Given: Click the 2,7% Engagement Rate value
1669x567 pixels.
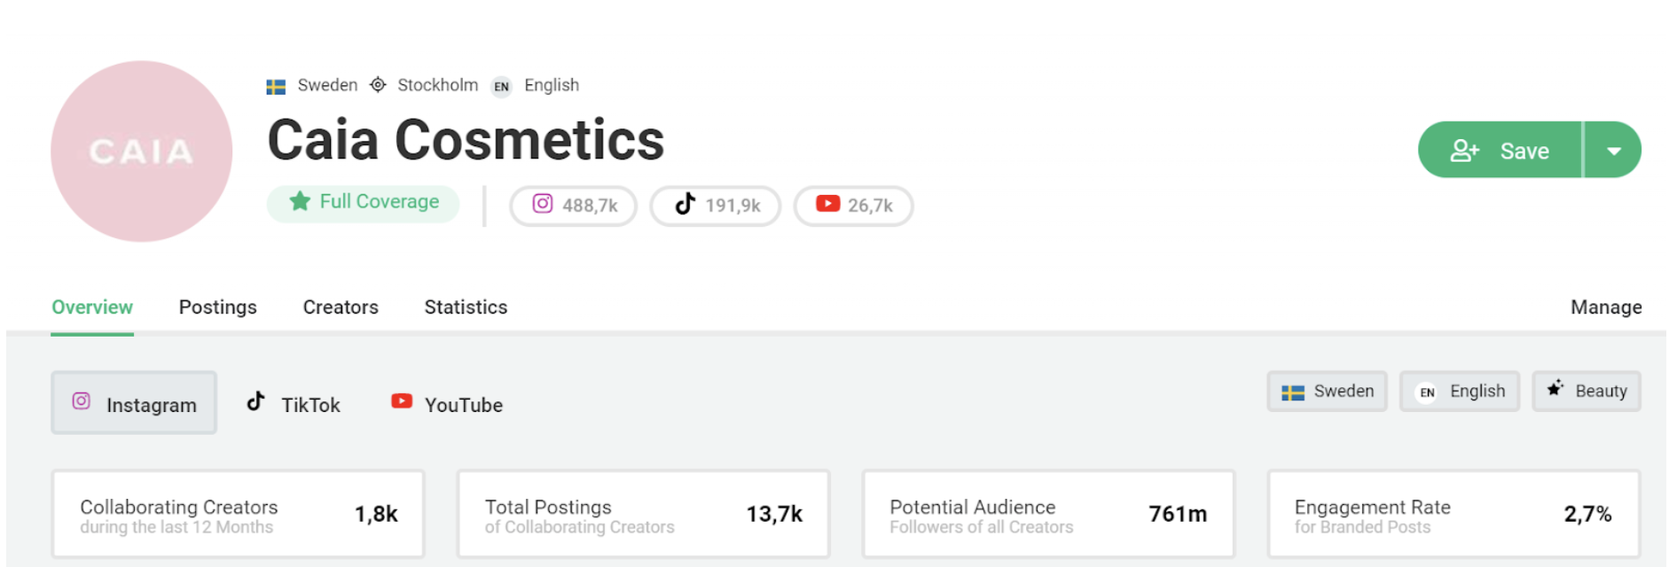Looking at the screenshot, I should 1588,512.
